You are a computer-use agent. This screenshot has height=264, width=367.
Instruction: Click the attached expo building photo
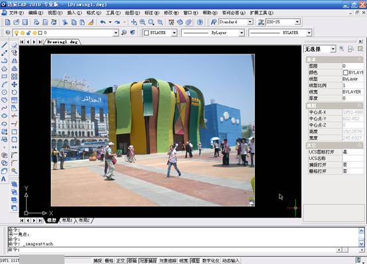click(153, 130)
